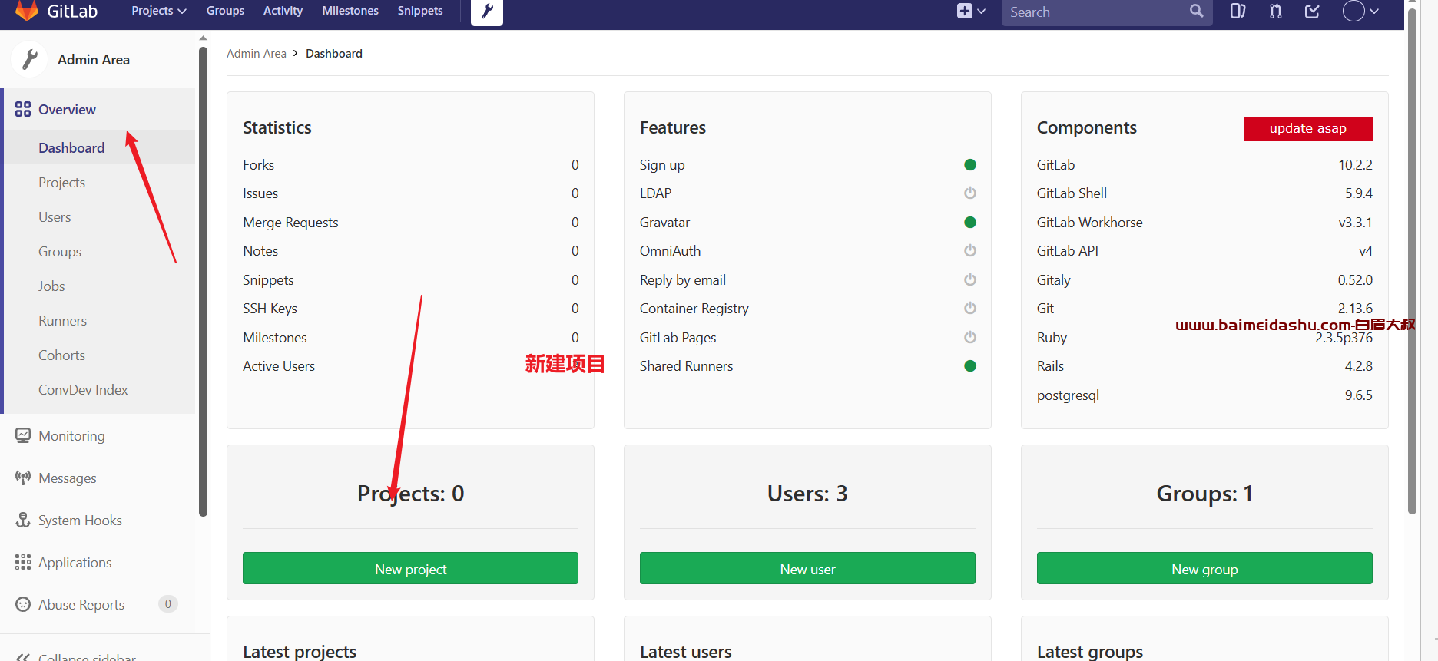The height and width of the screenshot is (661, 1438).
Task: Click the Monitoring icon in sidebar
Action: point(23,435)
